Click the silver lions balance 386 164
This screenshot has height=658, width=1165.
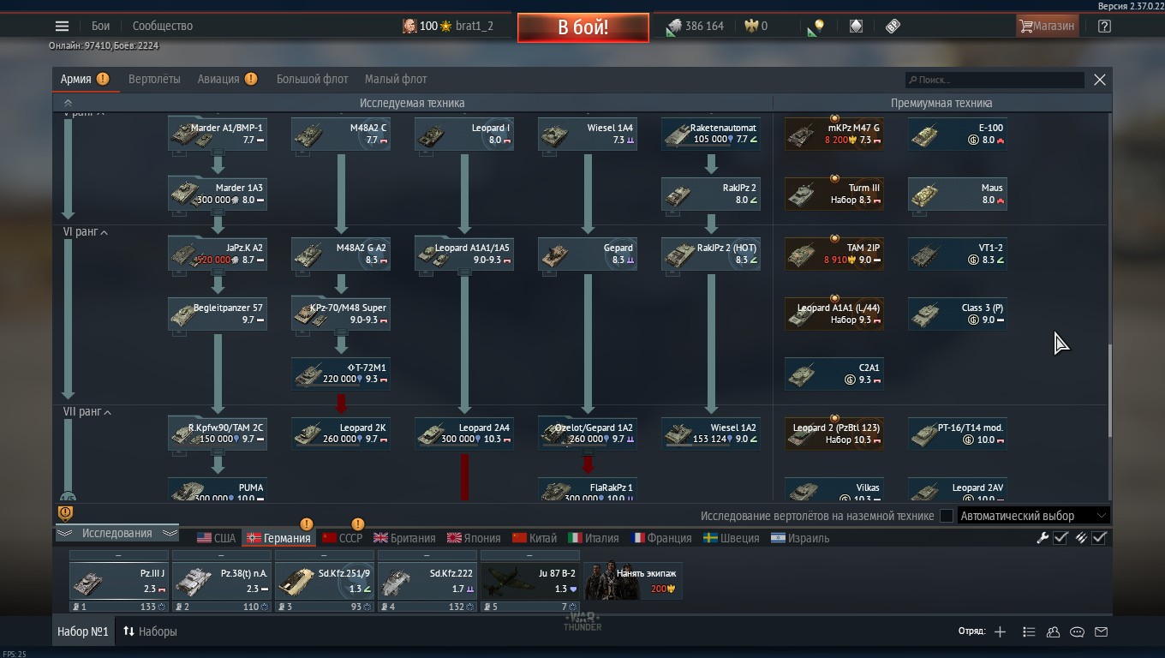coord(696,26)
